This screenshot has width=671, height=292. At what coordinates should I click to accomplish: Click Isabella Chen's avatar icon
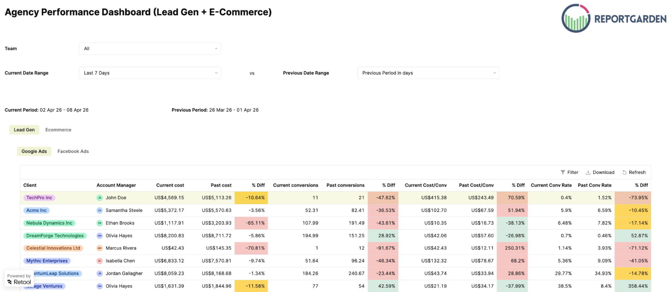click(100, 261)
